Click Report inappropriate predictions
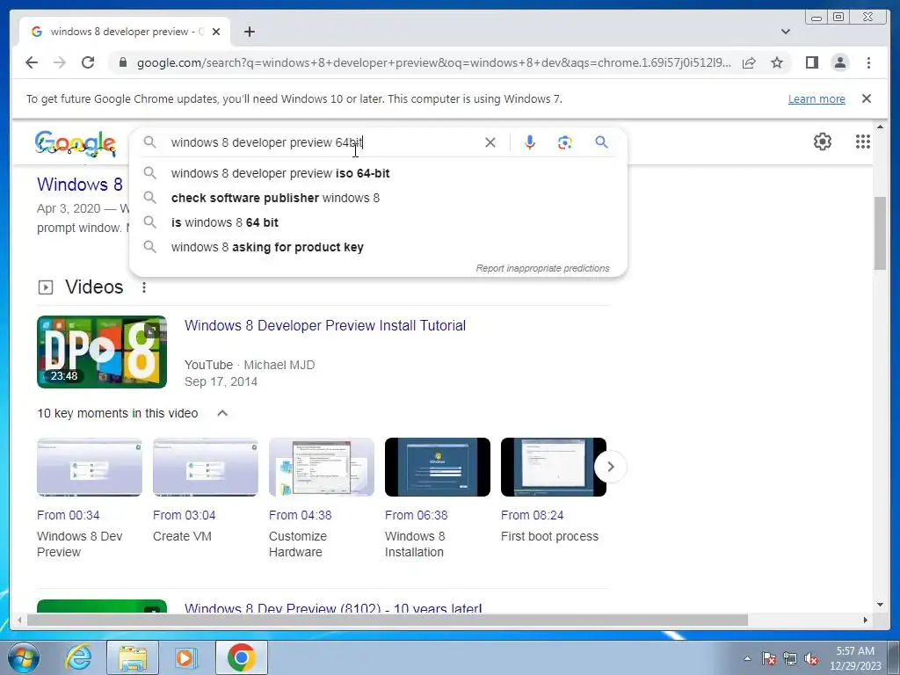 click(x=542, y=268)
